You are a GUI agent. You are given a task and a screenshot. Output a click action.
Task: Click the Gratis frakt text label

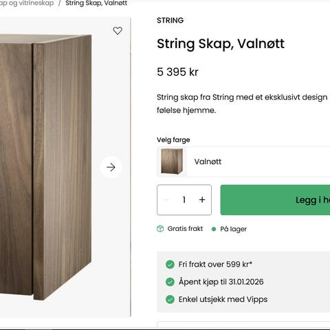tap(185, 229)
